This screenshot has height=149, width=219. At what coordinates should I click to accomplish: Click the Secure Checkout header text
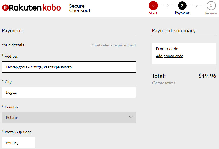[80, 8]
